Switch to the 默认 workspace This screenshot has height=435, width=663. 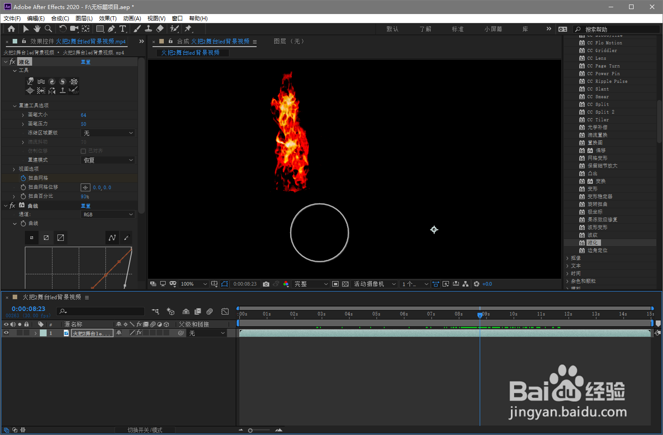coord(392,29)
